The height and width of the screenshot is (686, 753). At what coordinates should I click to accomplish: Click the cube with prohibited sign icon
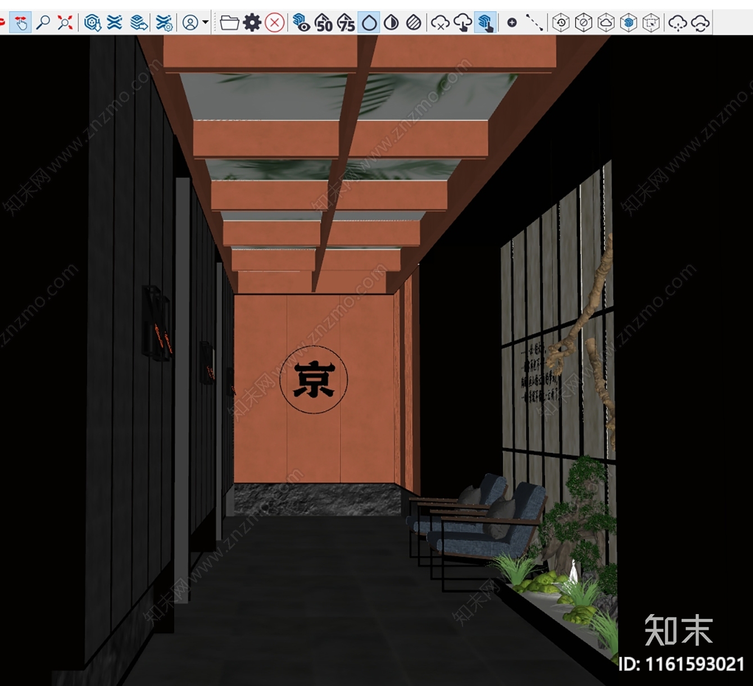point(584,22)
